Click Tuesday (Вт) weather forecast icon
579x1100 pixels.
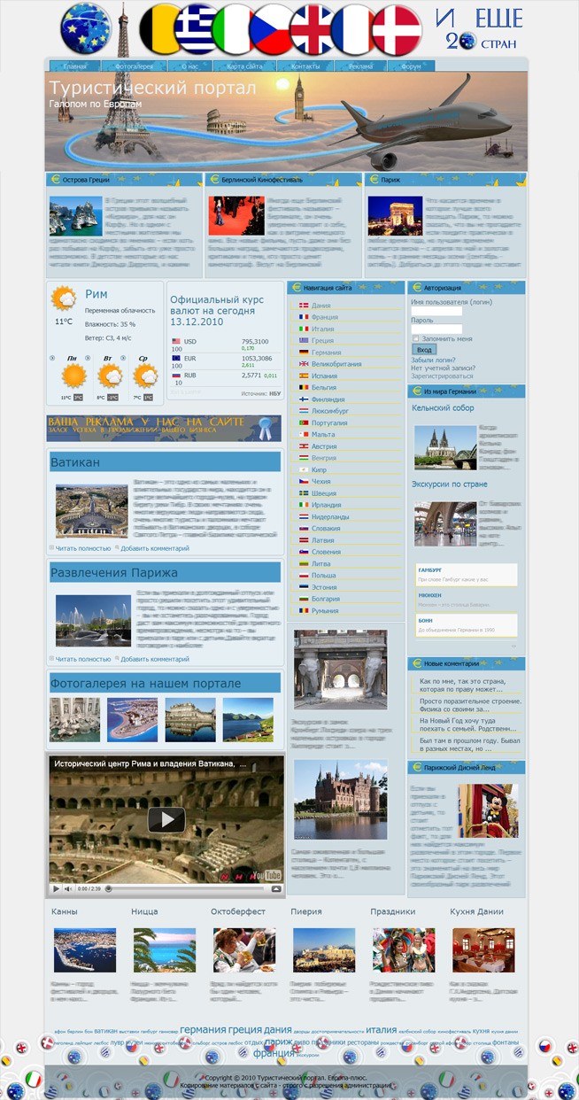(x=109, y=376)
